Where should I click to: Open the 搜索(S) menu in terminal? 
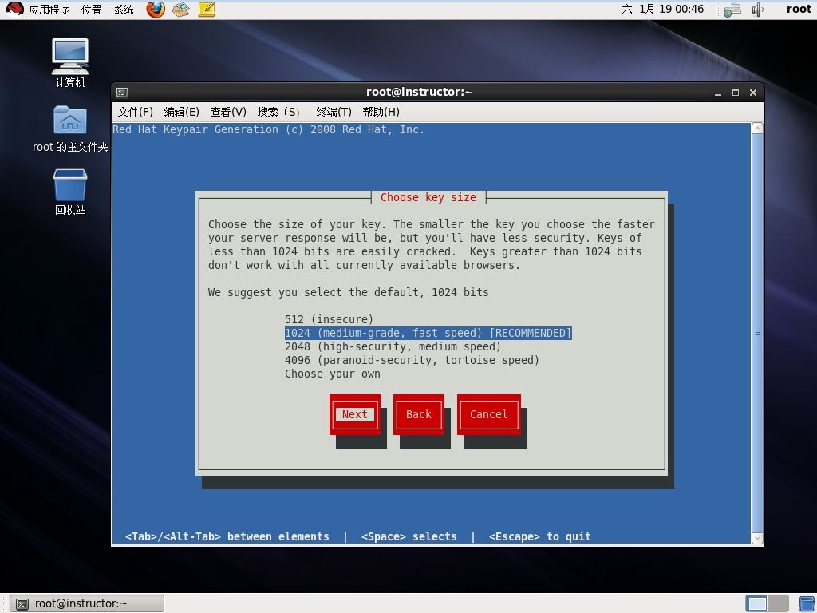pos(278,112)
